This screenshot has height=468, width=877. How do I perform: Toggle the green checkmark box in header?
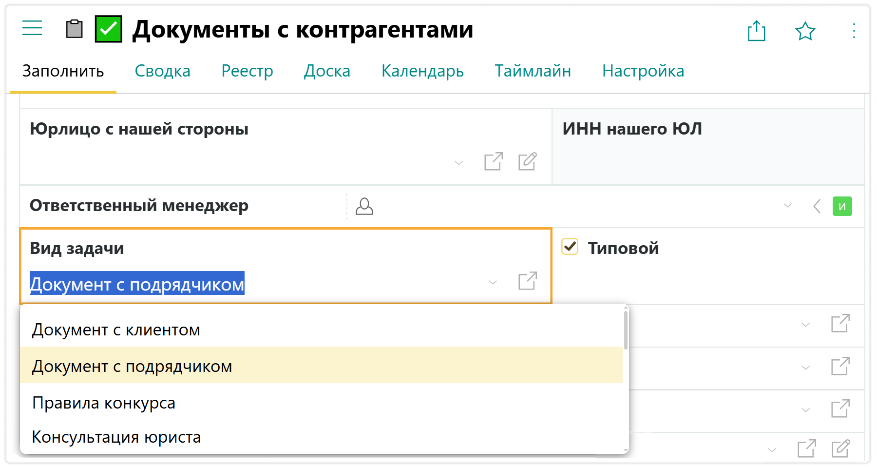(x=108, y=29)
